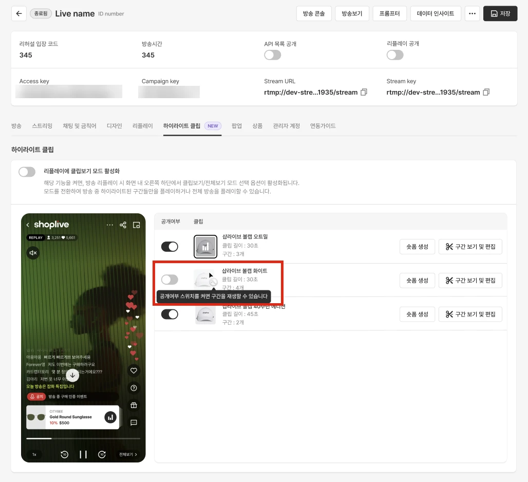Switch to 방송 tab
The height and width of the screenshot is (482, 528).
[x=16, y=126]
